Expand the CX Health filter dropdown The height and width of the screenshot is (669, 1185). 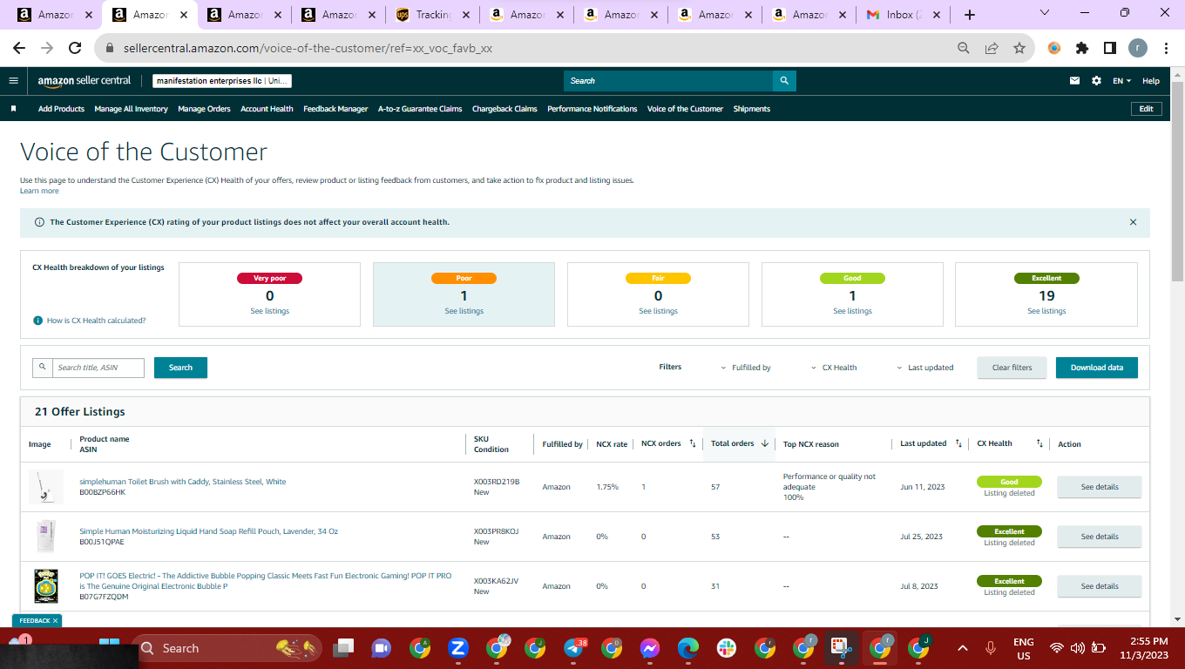pos(834,368)
